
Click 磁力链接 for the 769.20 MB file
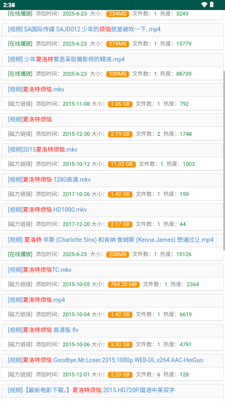tap(20, 284)
